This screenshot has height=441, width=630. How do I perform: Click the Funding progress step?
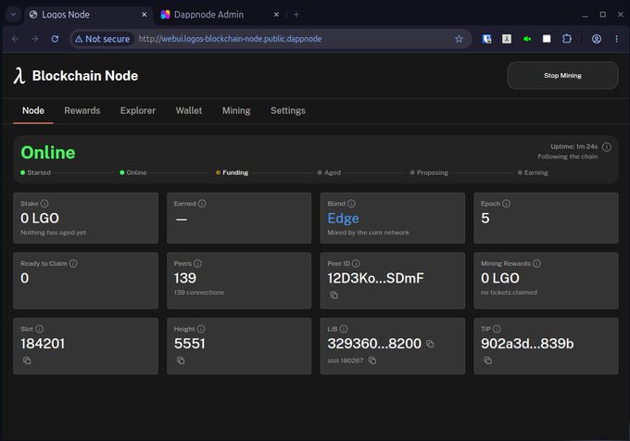(233, 172)
